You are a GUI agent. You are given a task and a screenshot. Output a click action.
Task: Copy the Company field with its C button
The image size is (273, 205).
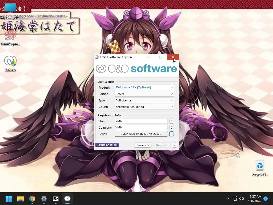(x=171, y=128)
